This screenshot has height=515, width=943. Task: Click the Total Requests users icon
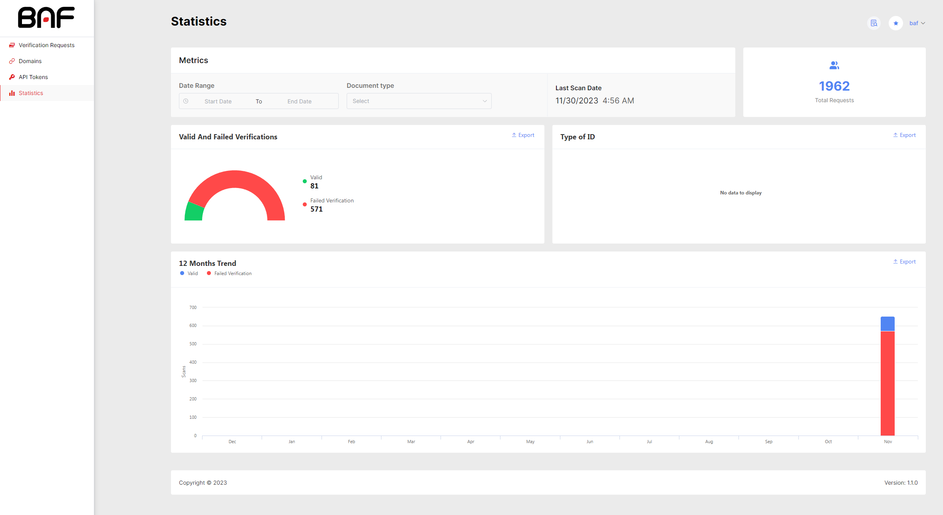(834, 65)
